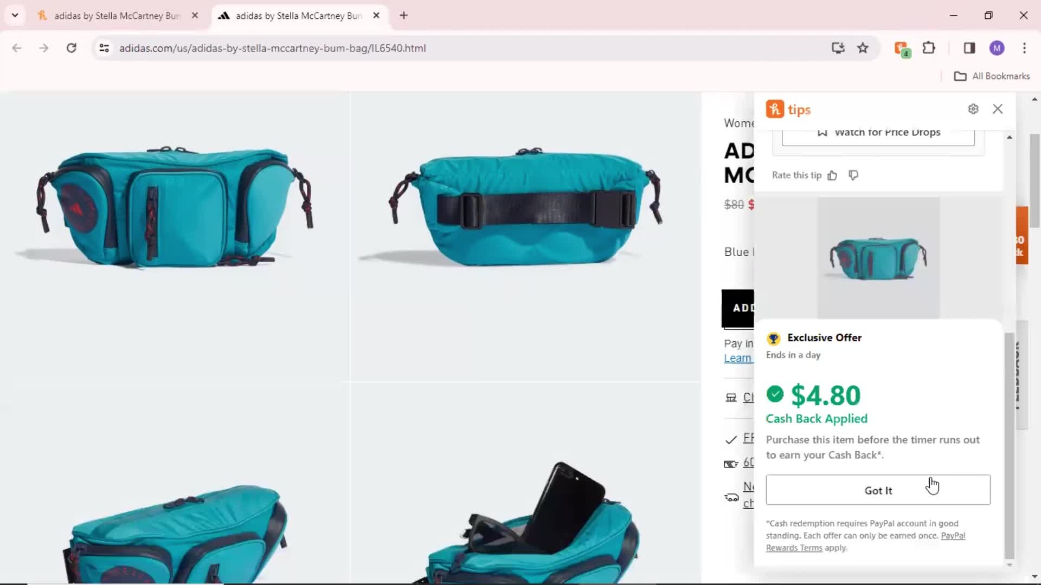Click the Got It button
Image resolution: width=1041 pixels, height=585 pixels.
coord(879,490)
